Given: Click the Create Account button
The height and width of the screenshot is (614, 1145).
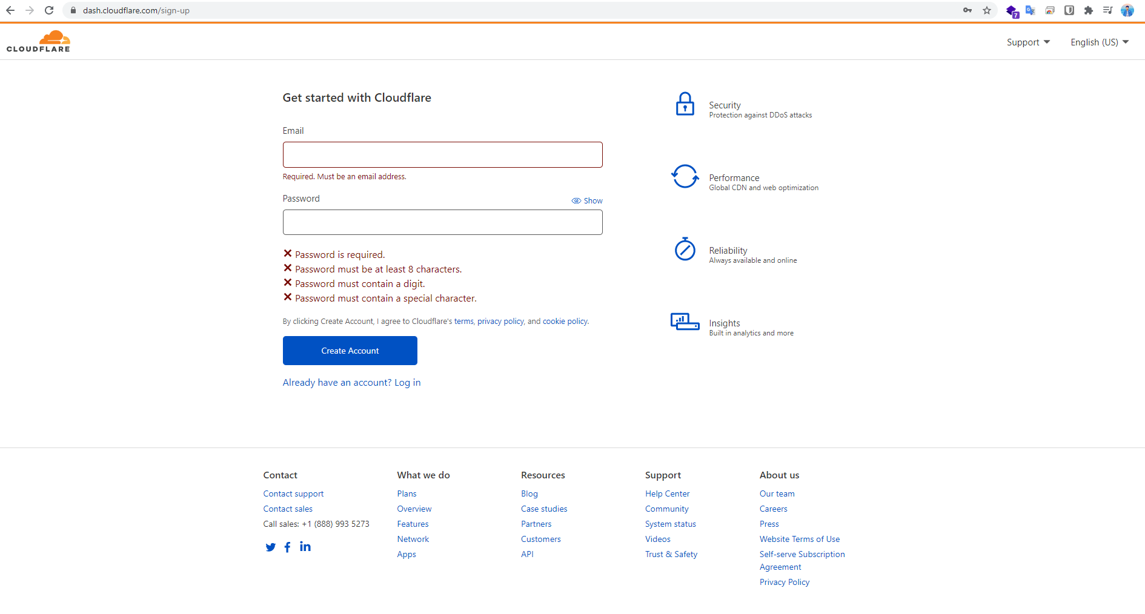Looking at the screenshot, I should (x=350, y=351).
